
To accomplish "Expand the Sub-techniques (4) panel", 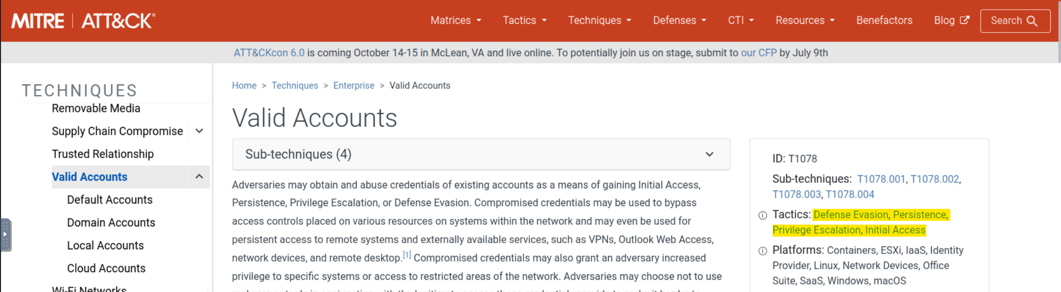I will click(481, 154).
